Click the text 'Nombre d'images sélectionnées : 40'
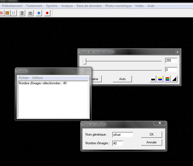 coord(43,83)
